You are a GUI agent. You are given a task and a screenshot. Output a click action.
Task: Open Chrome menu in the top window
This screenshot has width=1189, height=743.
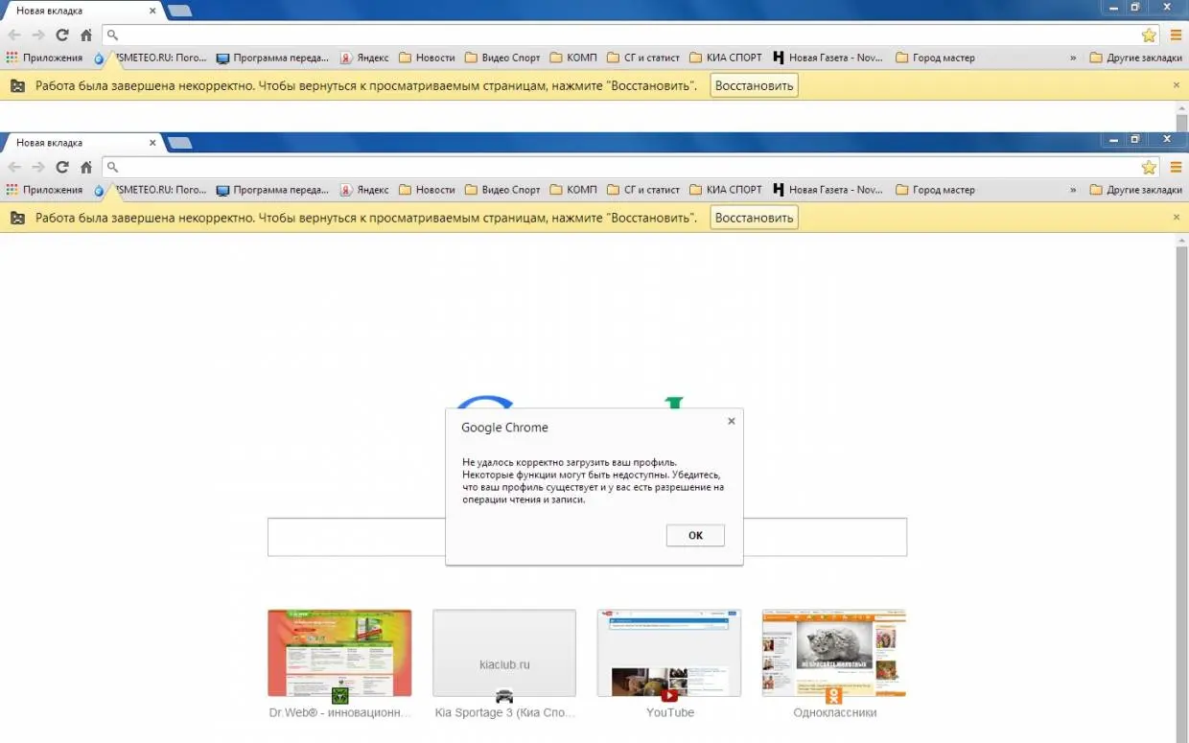[x=1176, y=35]
